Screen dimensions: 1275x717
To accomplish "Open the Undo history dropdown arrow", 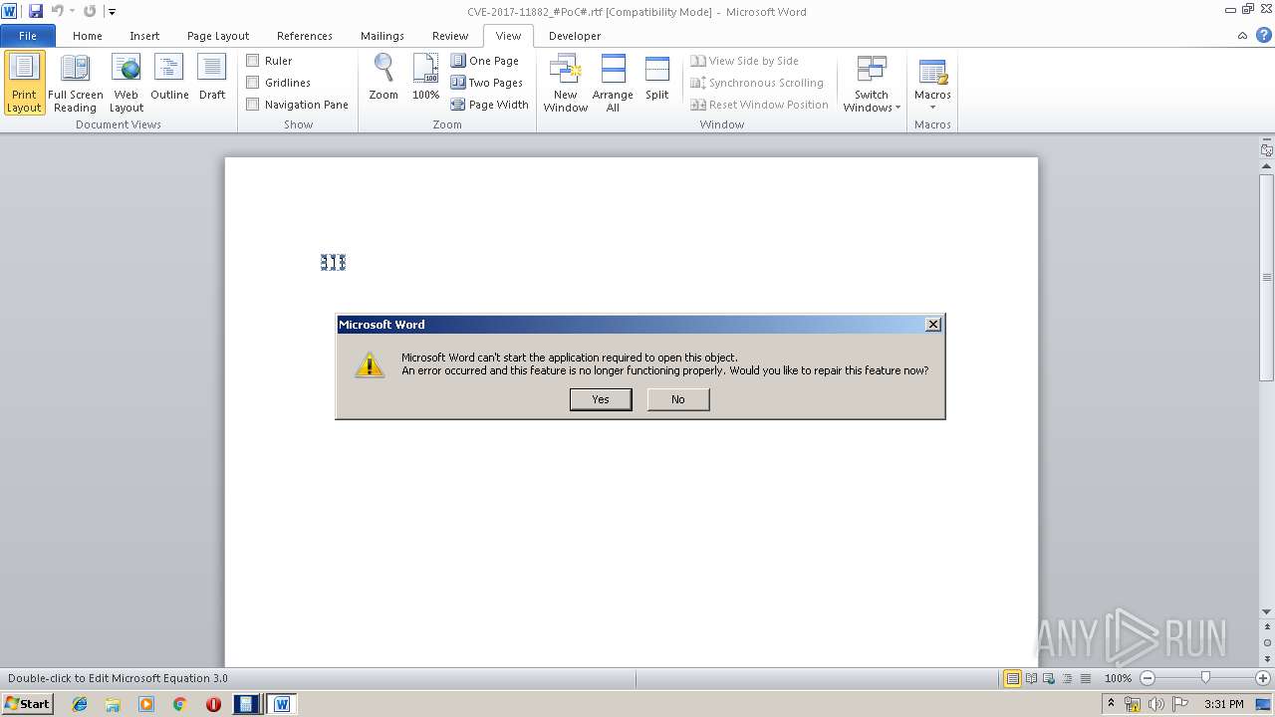I will tap(72, 12).
